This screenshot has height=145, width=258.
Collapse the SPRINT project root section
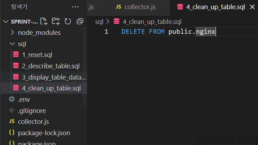[x=5, y=21]
